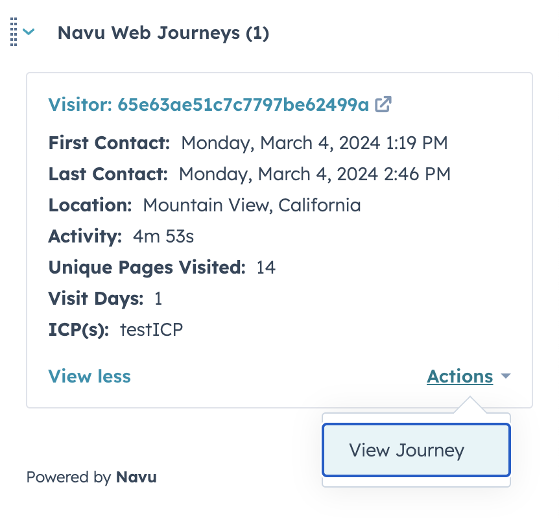The width and height of the screenshot is (559, 520).
Task: Click the Powered by Navu footer text
Action: [x=91, y=478]
